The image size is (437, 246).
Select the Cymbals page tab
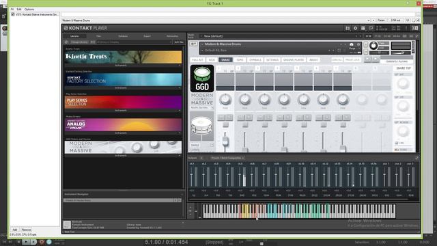255,59
